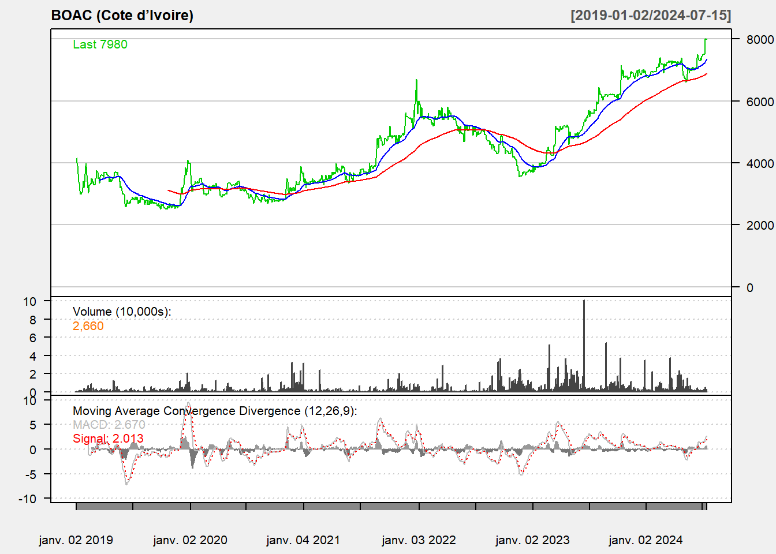Click the Moving Average Convergence Divergence heading
776x554 pixels.
[215, 411]
